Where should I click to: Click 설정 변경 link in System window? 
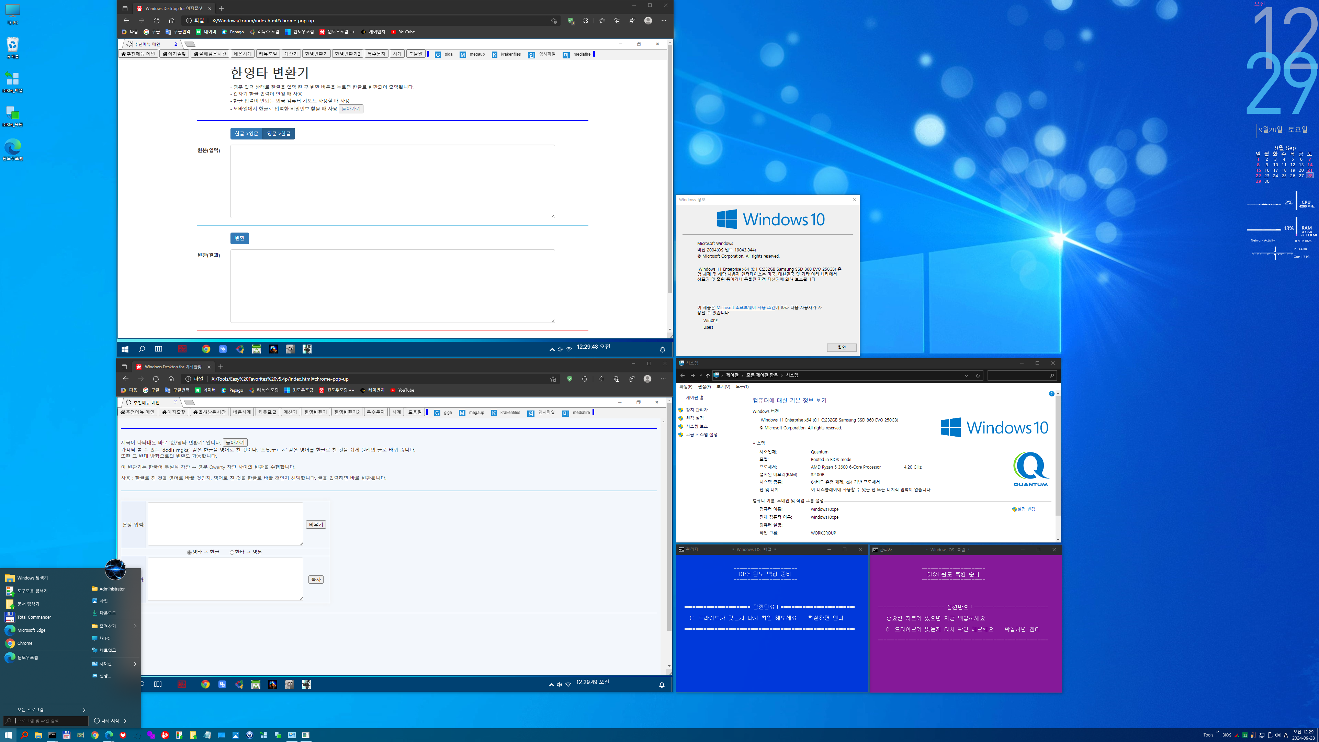pyautogui.click(x=1024, y=509)
